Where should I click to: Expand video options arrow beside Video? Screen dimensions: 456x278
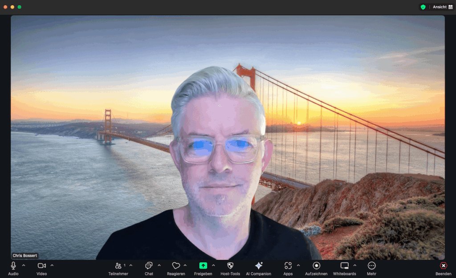tap(52, 266)
